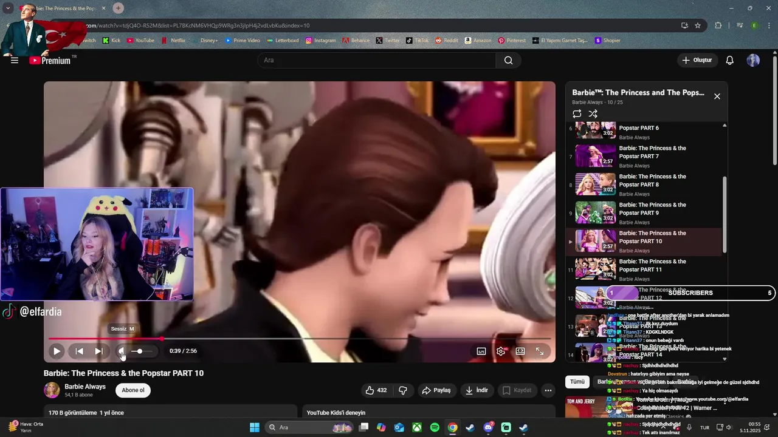Open the Instagram bookmark
Viewport: 778px width, 437px height.
[320, 41]
